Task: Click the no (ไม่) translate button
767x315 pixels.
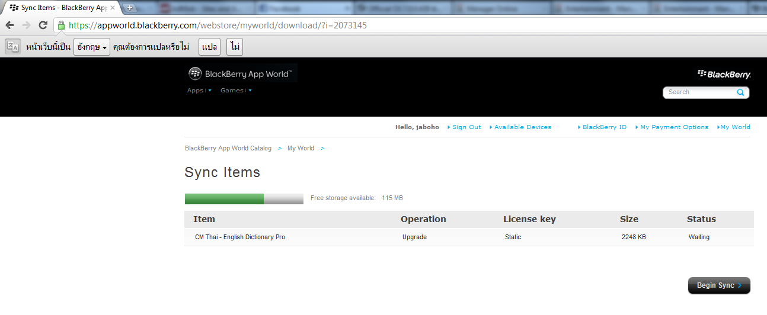Action: pyautogui.click(x=234, y=47)
